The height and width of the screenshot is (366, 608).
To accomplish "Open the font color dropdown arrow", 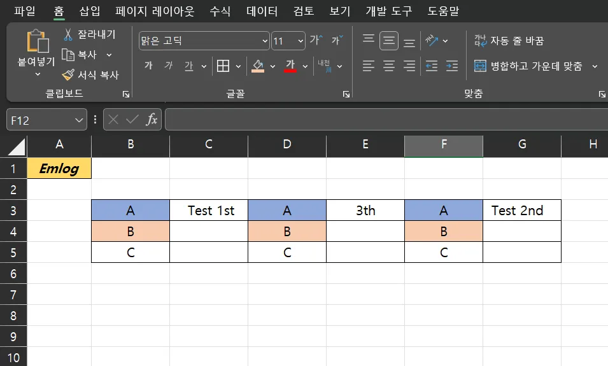I will [305, 66].
